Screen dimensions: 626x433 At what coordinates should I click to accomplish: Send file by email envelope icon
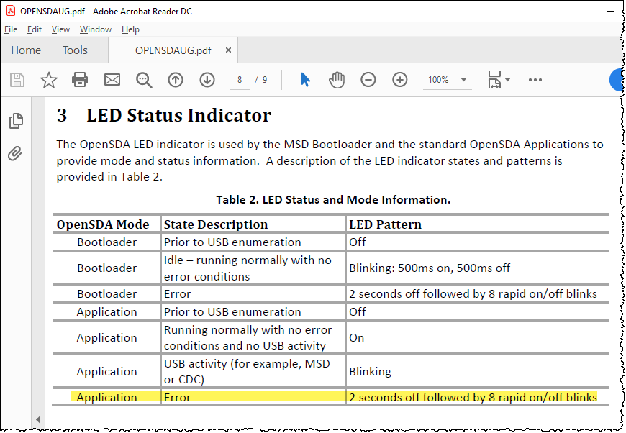(112, 80)
